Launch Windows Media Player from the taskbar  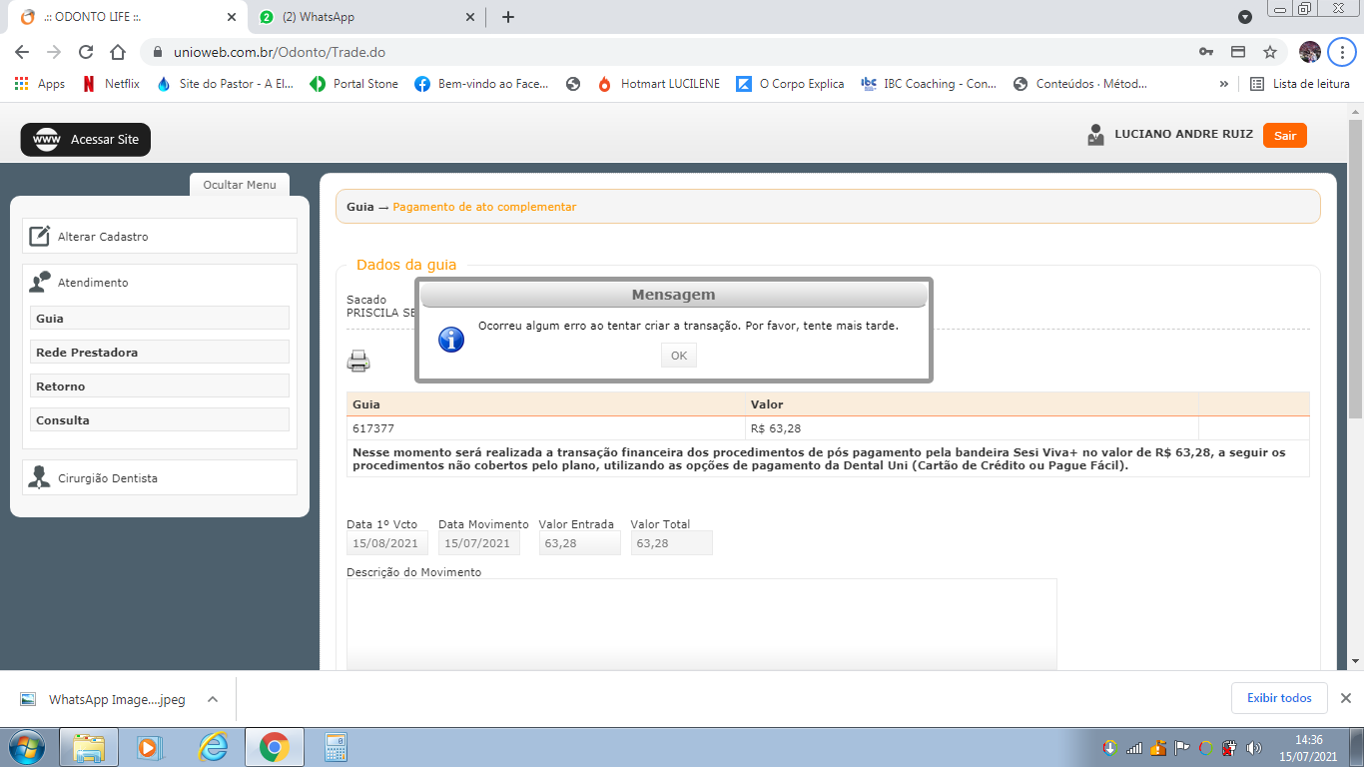coord(149,747)
